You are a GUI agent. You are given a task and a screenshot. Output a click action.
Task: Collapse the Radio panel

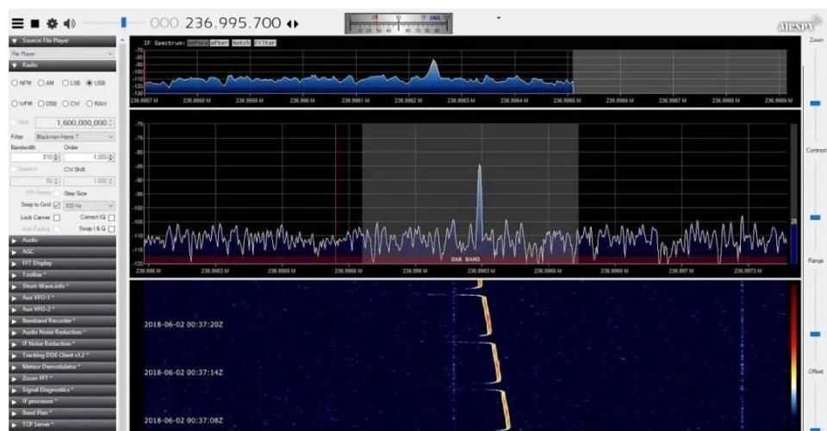click(x=62, y=65)
